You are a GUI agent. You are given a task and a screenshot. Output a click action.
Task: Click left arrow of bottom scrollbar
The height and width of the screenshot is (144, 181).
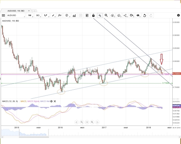click(2, 137)
